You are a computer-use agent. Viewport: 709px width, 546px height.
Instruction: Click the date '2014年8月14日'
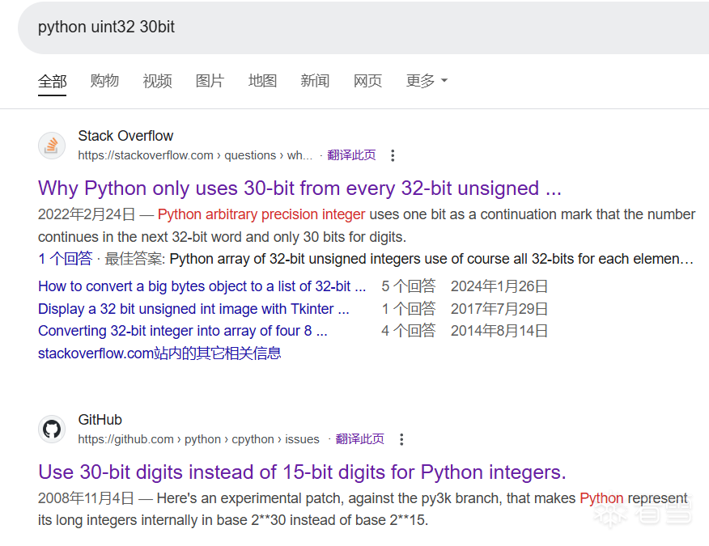tap(499, 331)
